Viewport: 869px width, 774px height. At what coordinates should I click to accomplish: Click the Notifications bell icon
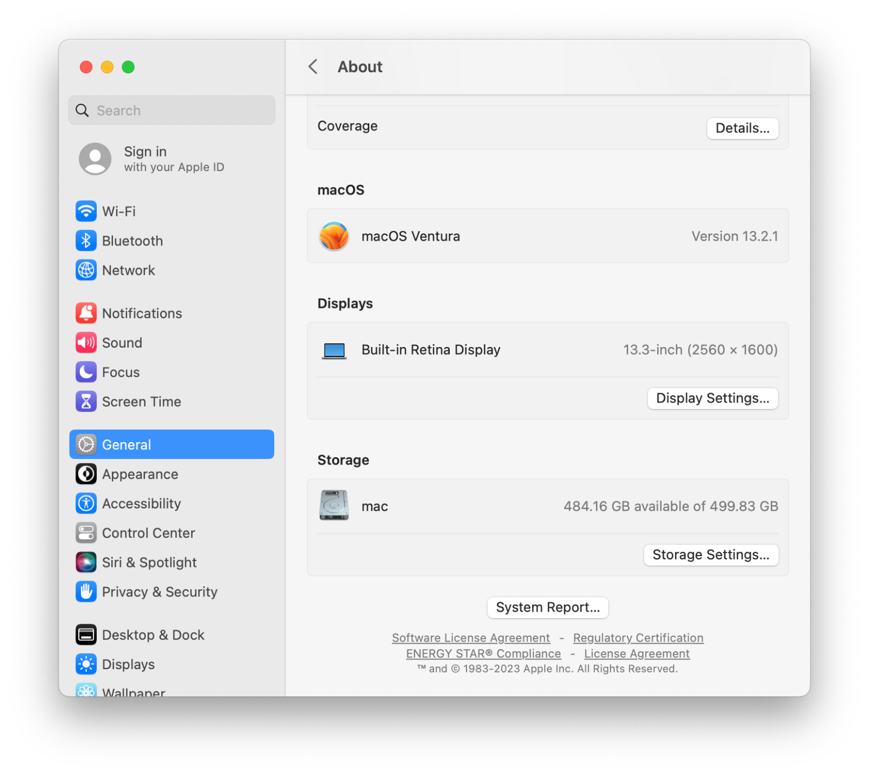(86, 313)
